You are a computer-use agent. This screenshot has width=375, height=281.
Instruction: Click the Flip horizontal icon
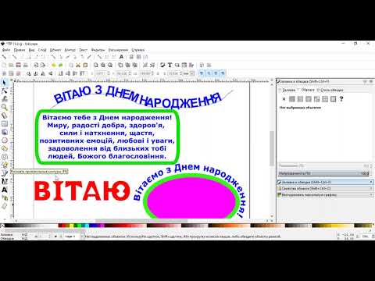(x=43, y=73)
